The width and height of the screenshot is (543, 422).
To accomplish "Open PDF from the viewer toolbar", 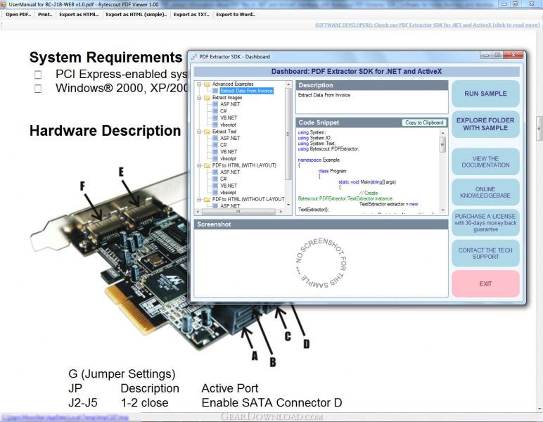I will click(x=18, y=15).
